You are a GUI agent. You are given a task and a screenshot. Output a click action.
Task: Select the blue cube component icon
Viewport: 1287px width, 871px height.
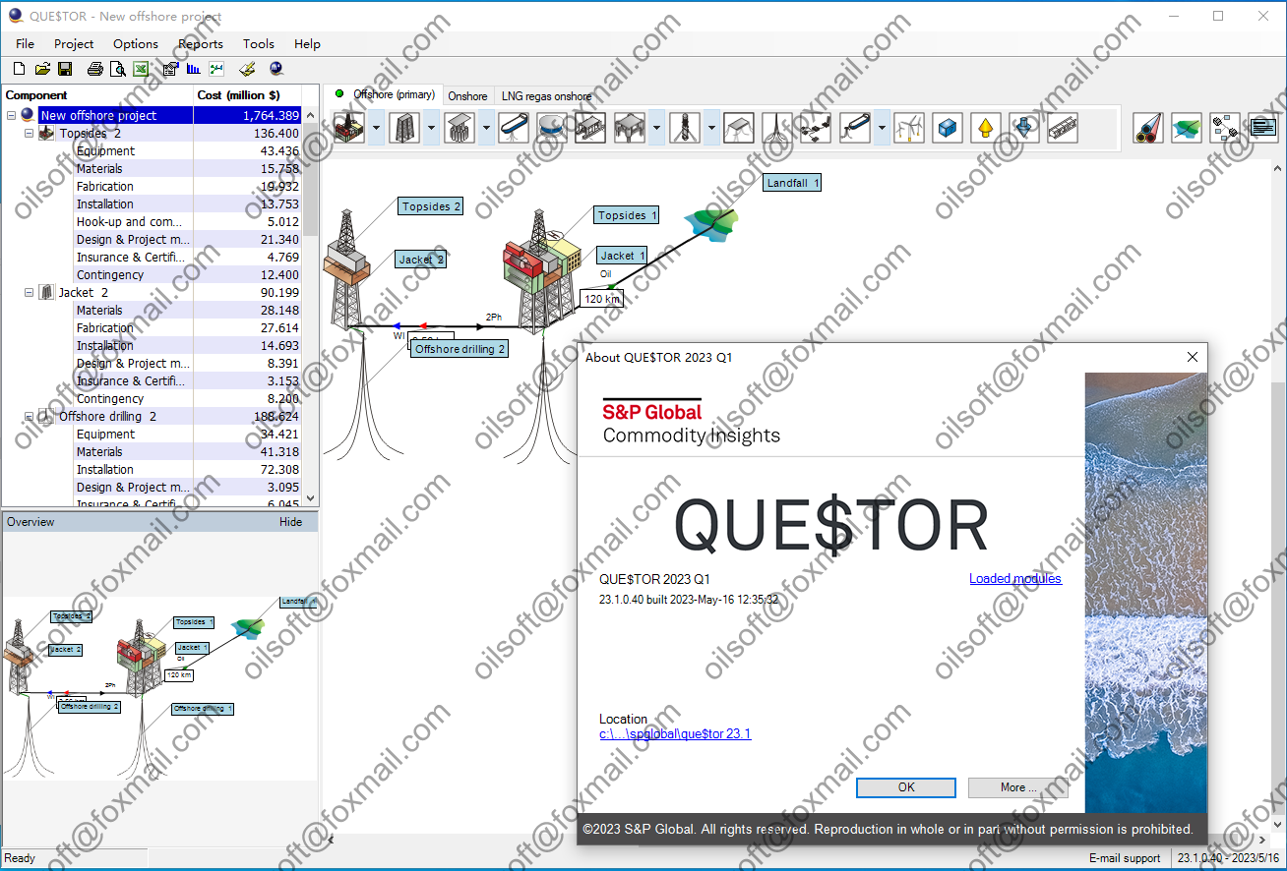[947, 128]
